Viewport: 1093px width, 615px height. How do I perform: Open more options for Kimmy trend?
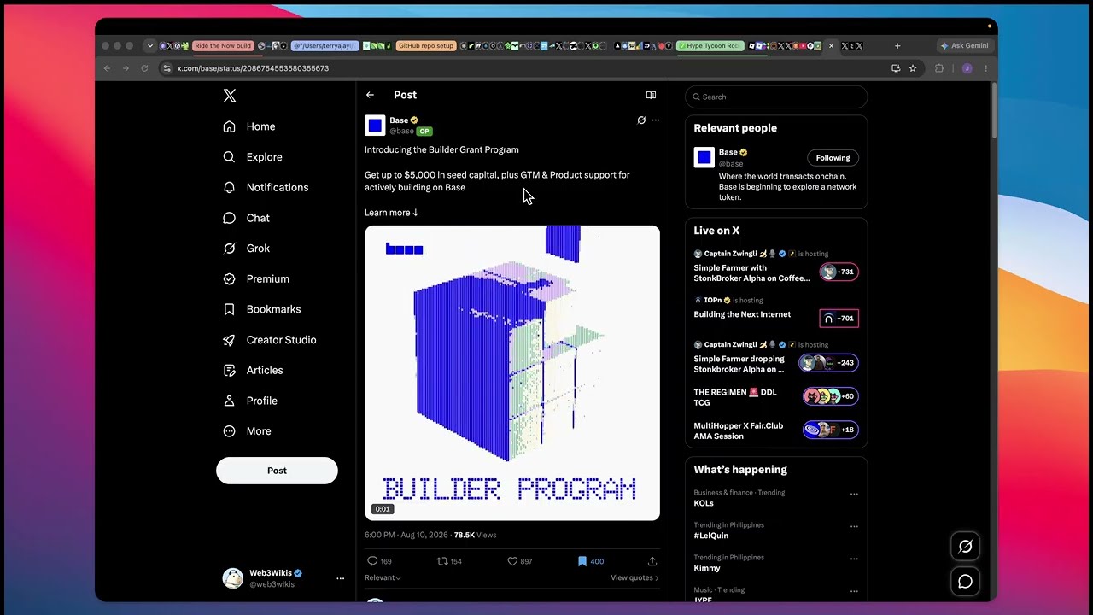(x=854, y=559)
